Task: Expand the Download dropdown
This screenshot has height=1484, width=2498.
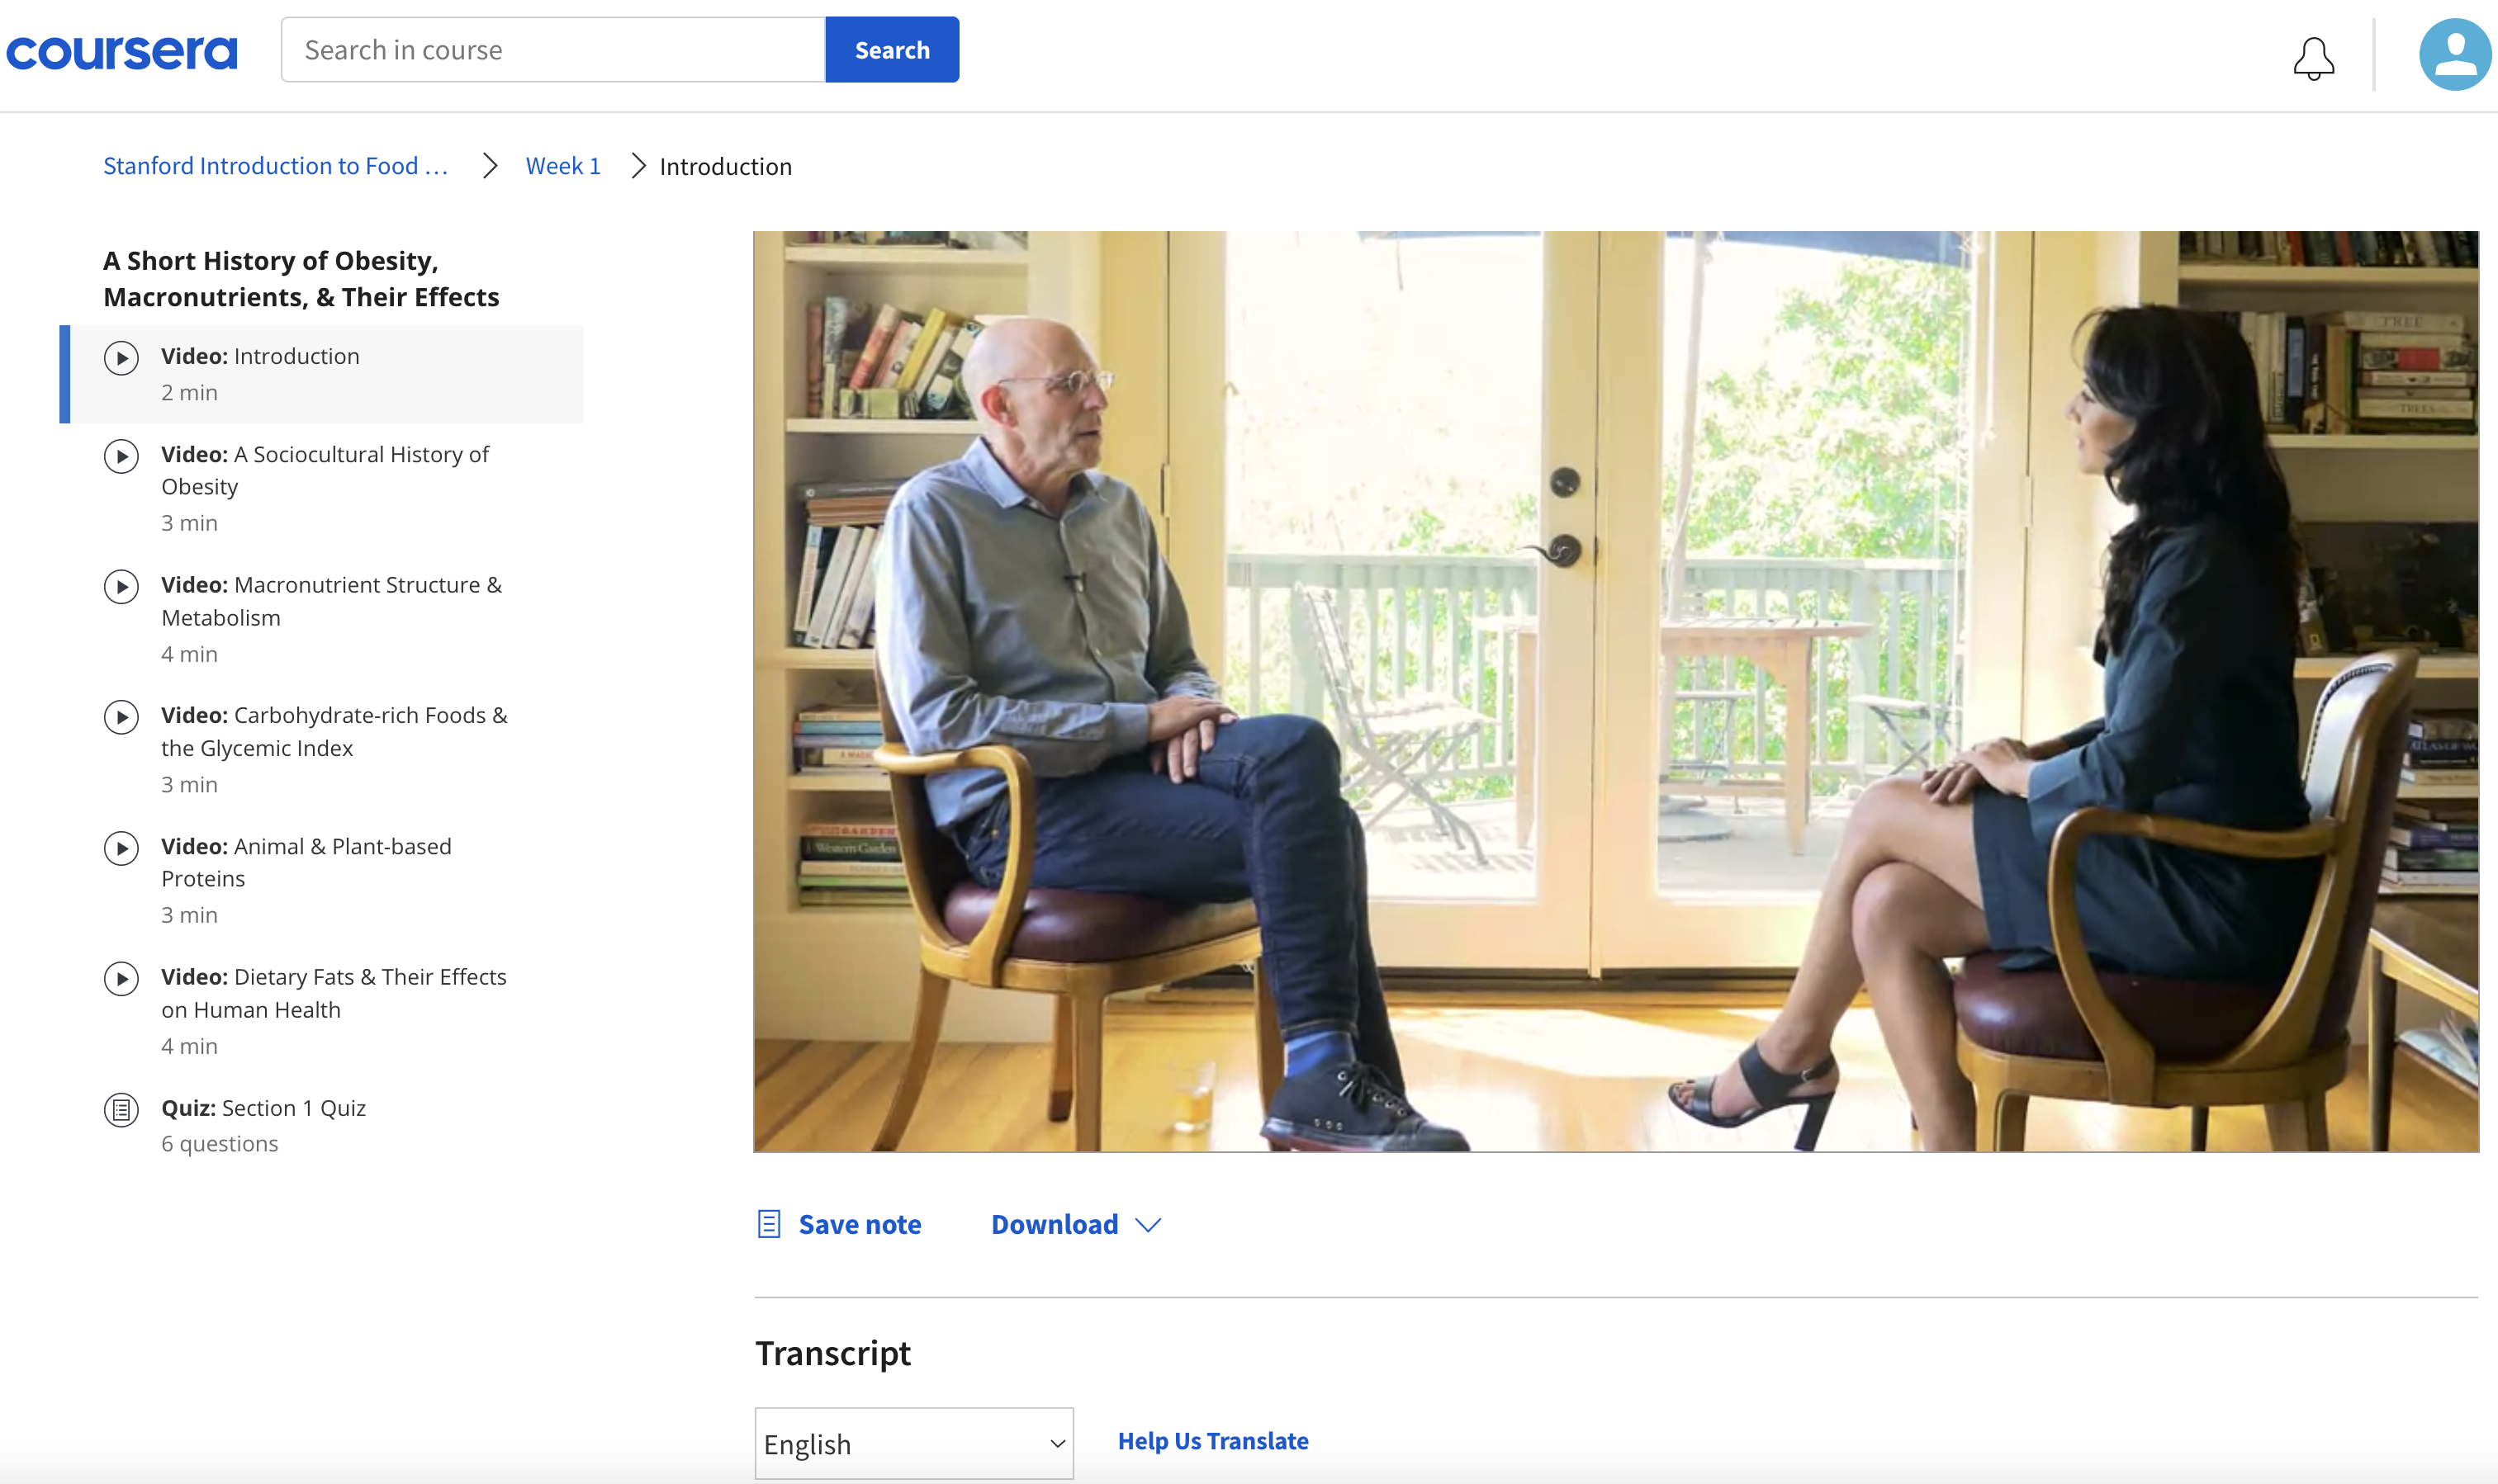Action: tap(1055, 1224)
